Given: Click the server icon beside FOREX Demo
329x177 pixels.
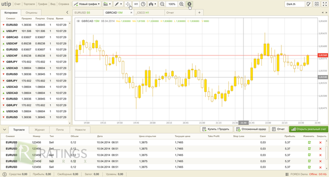Looking at the screenshot, I should tap(287, 174).
